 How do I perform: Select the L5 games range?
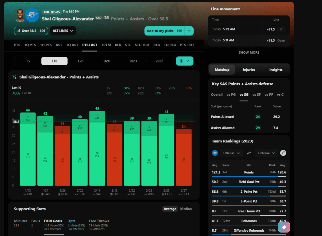pyautogui.click(x=28, y=61)
